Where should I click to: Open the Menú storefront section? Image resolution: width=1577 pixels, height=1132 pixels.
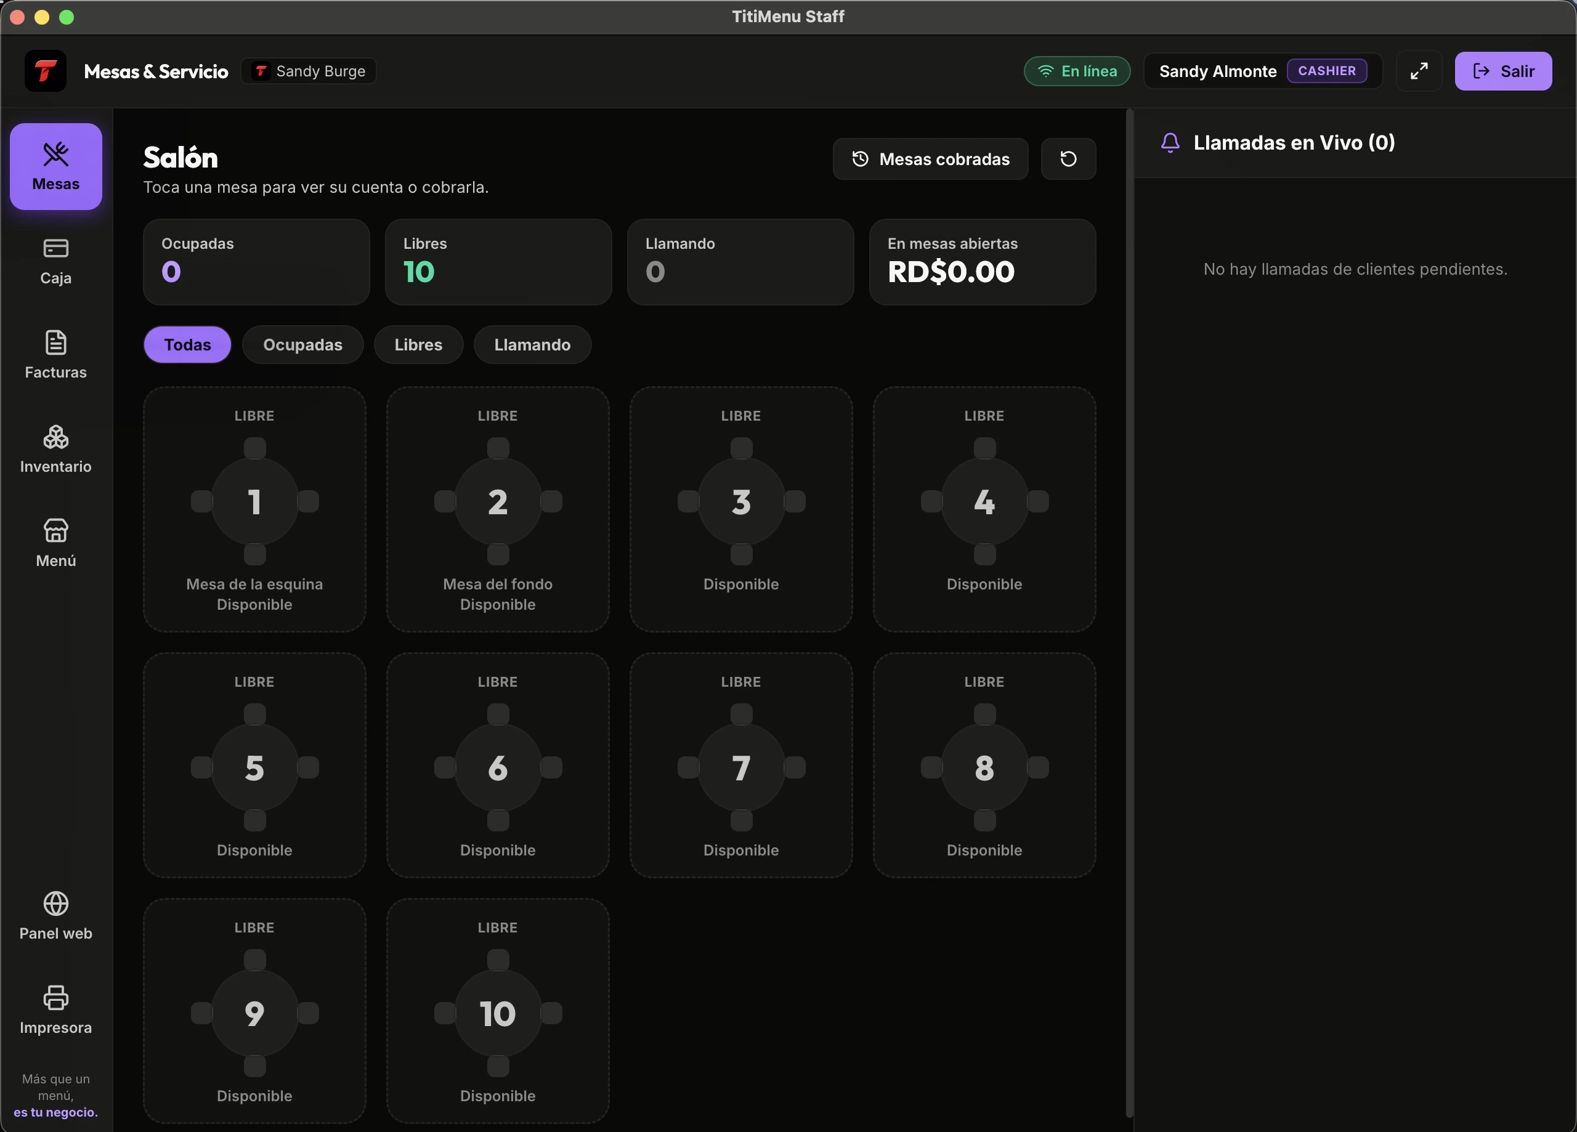[x=55, y=544]
